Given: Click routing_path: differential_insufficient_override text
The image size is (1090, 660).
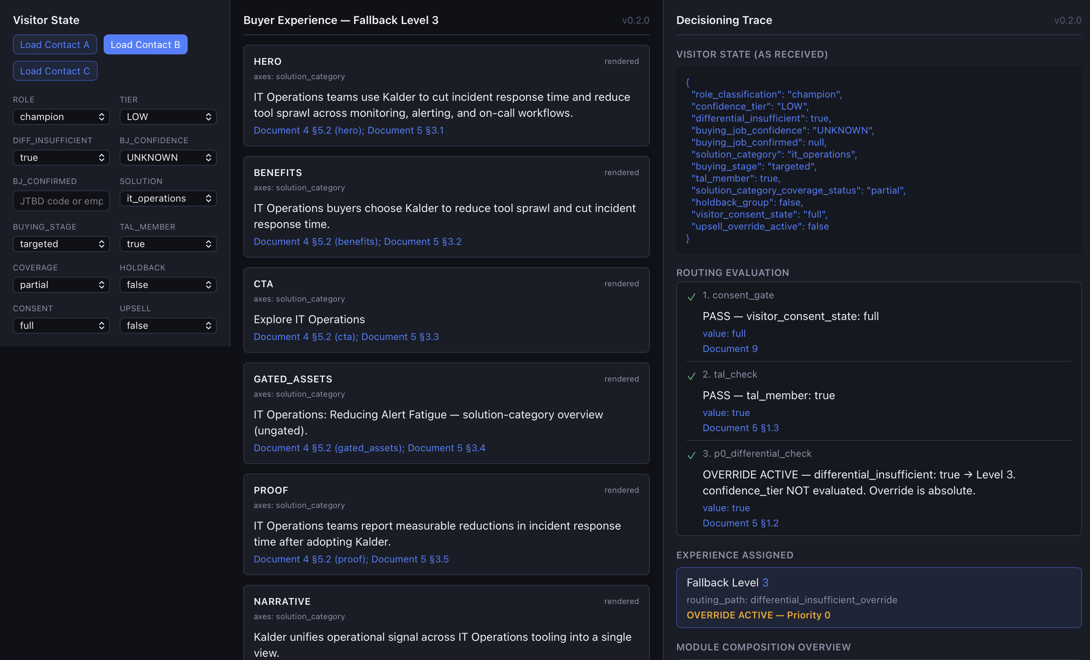Looking at the screenshot, I should (x=792, y=600).
